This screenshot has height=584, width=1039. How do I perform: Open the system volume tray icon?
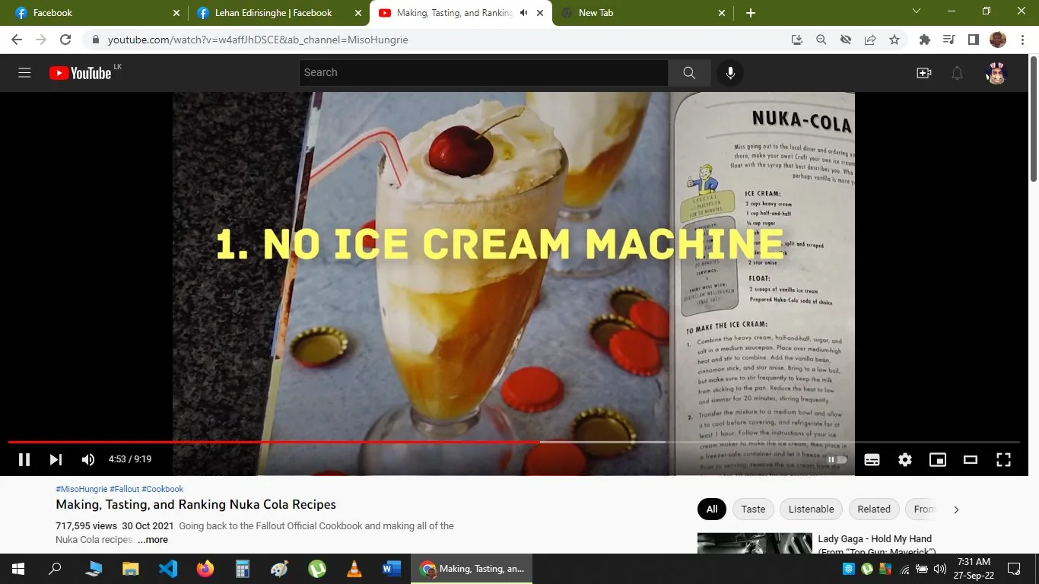pos(940,569)
